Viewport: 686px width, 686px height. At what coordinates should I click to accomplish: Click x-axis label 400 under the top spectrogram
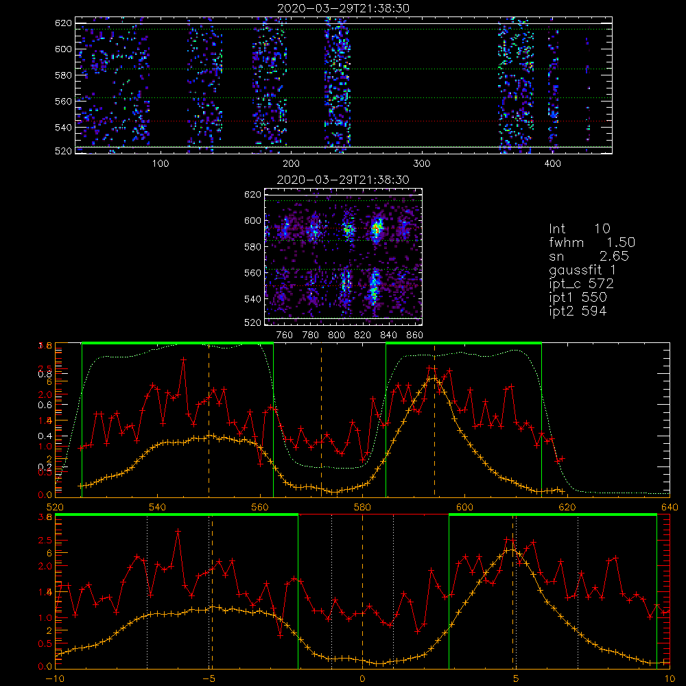tap(552, 164)
